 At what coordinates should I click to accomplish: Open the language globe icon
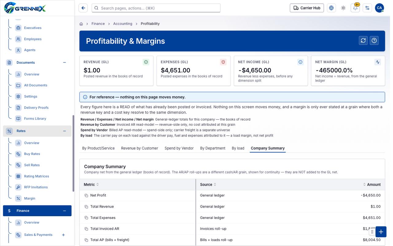[x=331, y=8]
